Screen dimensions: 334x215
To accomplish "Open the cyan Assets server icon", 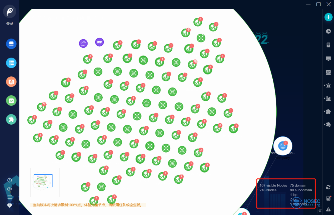I will pos(11,63).
